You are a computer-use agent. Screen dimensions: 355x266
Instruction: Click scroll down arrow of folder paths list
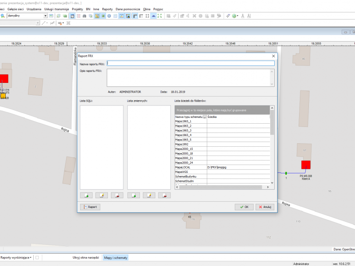click(272, 183)
